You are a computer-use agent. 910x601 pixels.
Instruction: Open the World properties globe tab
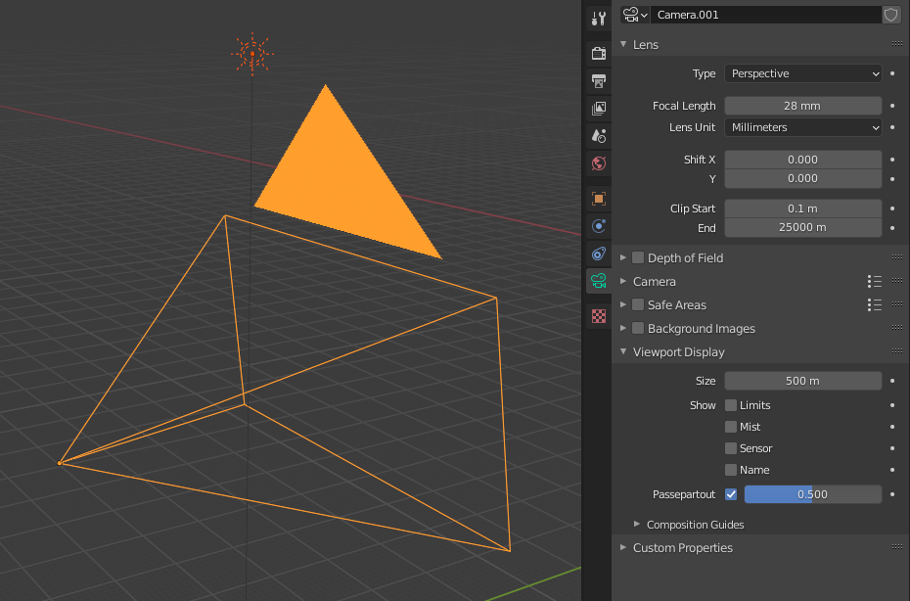598,163
